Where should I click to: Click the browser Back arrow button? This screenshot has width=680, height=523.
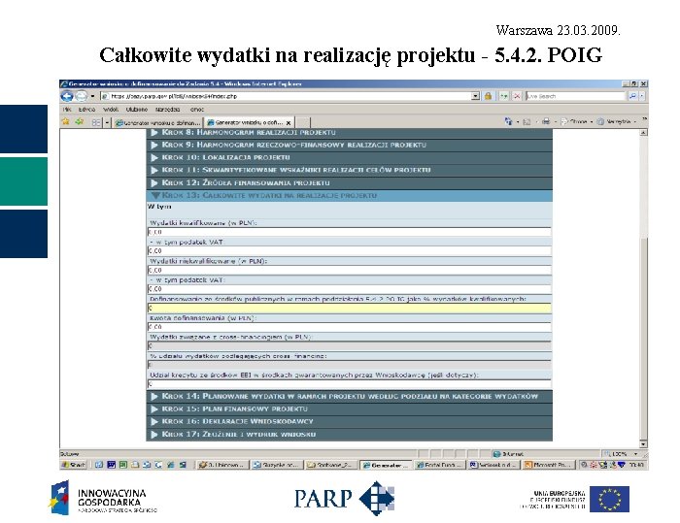(67, 96)
